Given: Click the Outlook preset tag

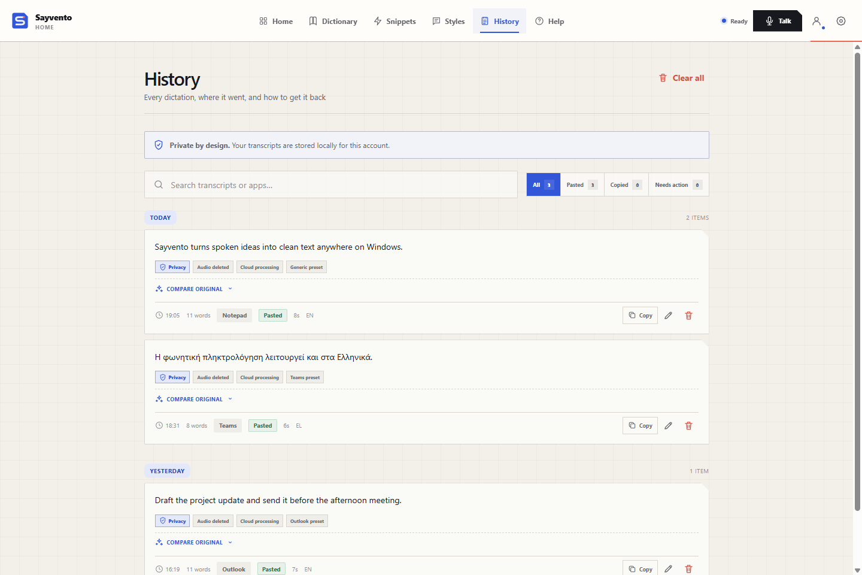Looking at the screenshot, I should pyautogui.click(x=307, y=521).
